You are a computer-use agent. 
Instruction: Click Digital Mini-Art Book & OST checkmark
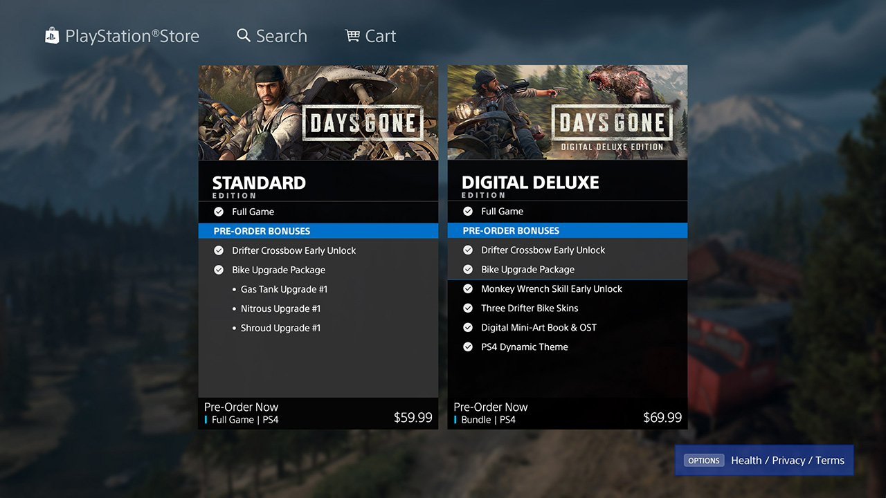coord(468,327)
